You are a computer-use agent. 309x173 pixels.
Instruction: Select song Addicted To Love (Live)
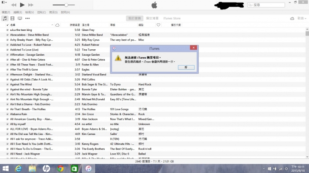tap(24, 50)
